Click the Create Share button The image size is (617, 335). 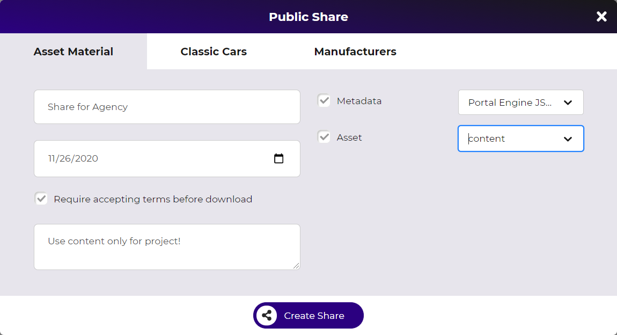(308, 315)
